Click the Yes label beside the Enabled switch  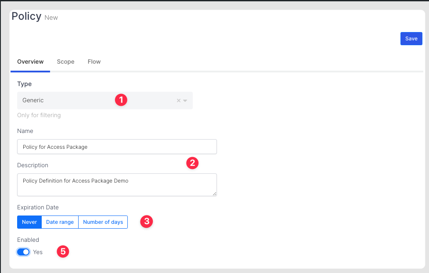tap(38, 252)
